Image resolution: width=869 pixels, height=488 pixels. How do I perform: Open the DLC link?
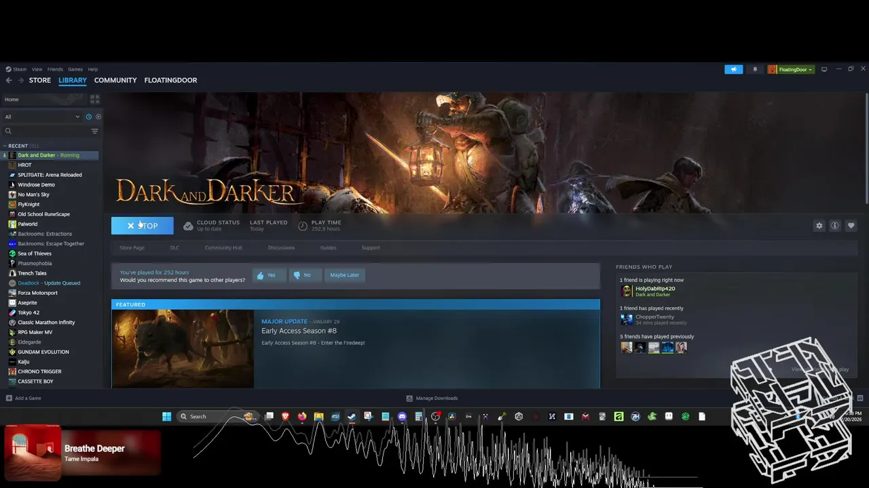[174, 247]
